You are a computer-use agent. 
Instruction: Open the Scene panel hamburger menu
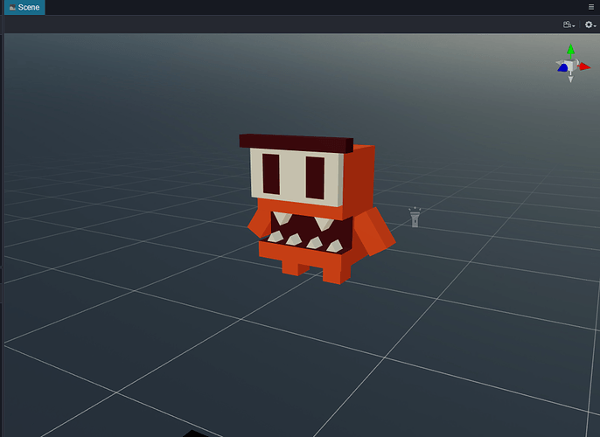(x=591, y=7)
